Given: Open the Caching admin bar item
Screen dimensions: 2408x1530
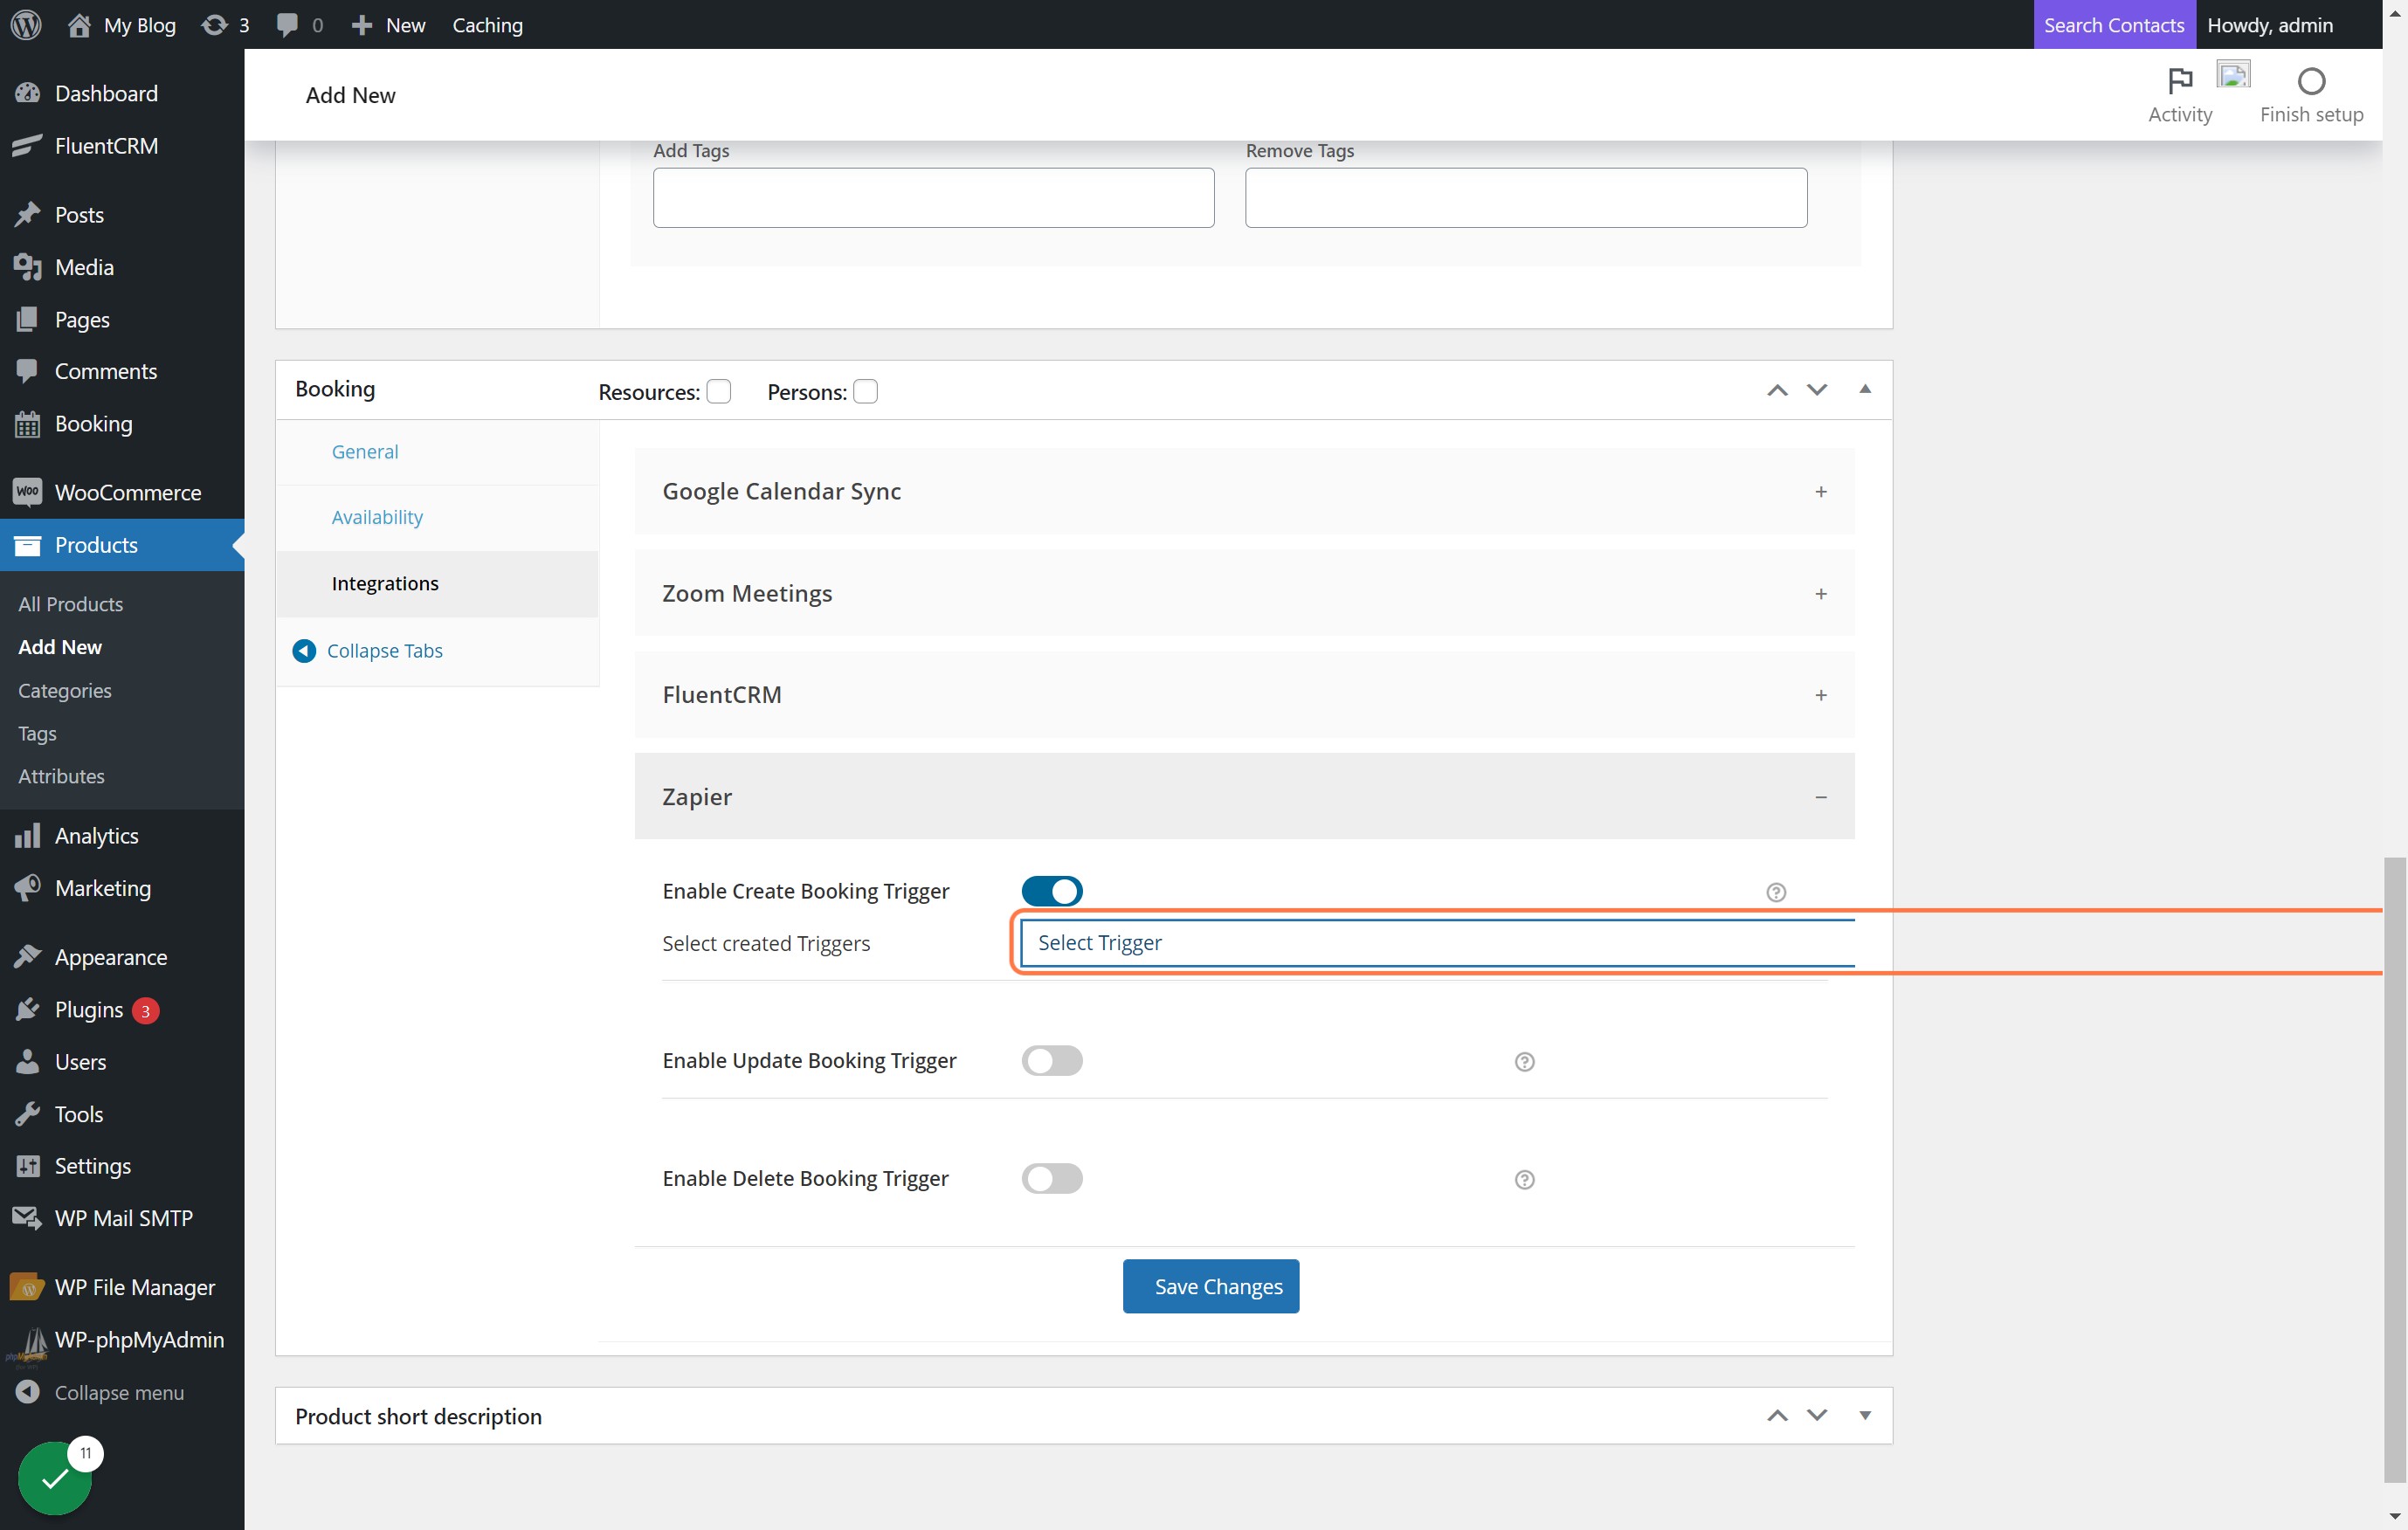Looking at the screenshot, I should click(x=487, y=25).
